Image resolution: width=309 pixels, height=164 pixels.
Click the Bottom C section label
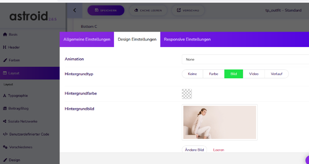pos(89,26)
